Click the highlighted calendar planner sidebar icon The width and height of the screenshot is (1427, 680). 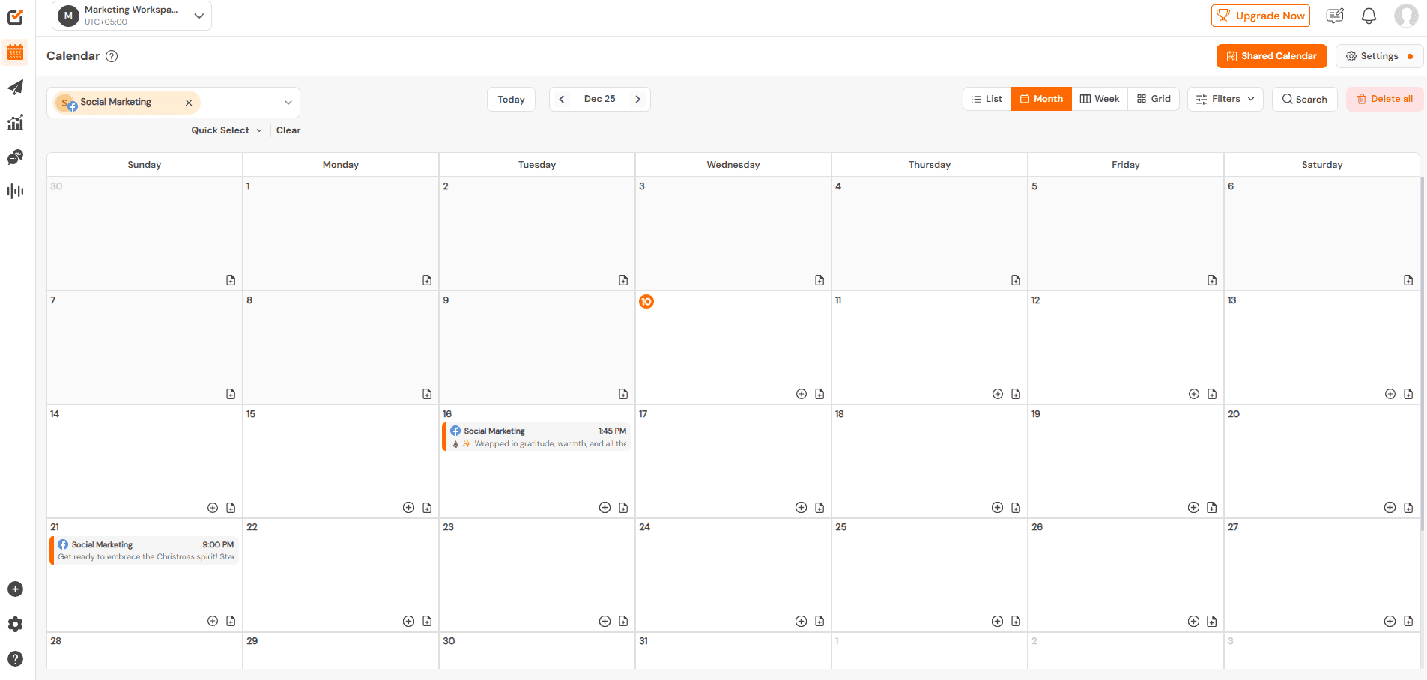[x=15, y=52]
